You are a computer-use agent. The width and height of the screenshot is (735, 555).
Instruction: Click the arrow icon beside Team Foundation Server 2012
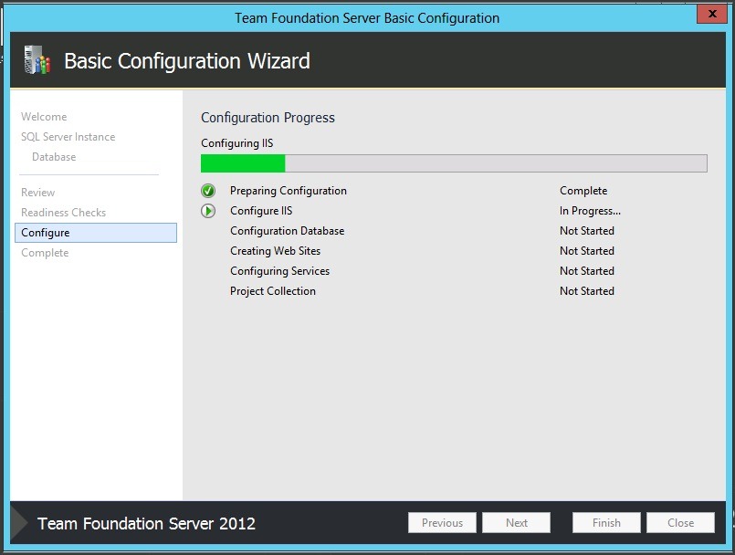click(x=19, y=523)
